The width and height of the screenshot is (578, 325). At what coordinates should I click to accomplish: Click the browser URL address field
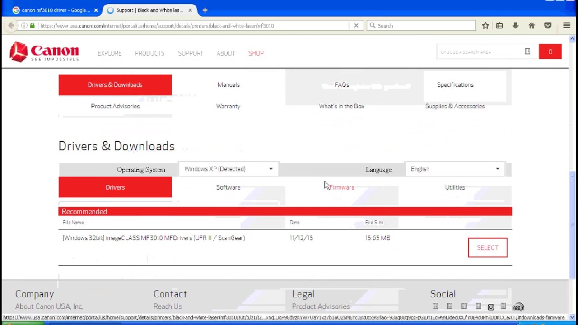[x=194, y=26]
